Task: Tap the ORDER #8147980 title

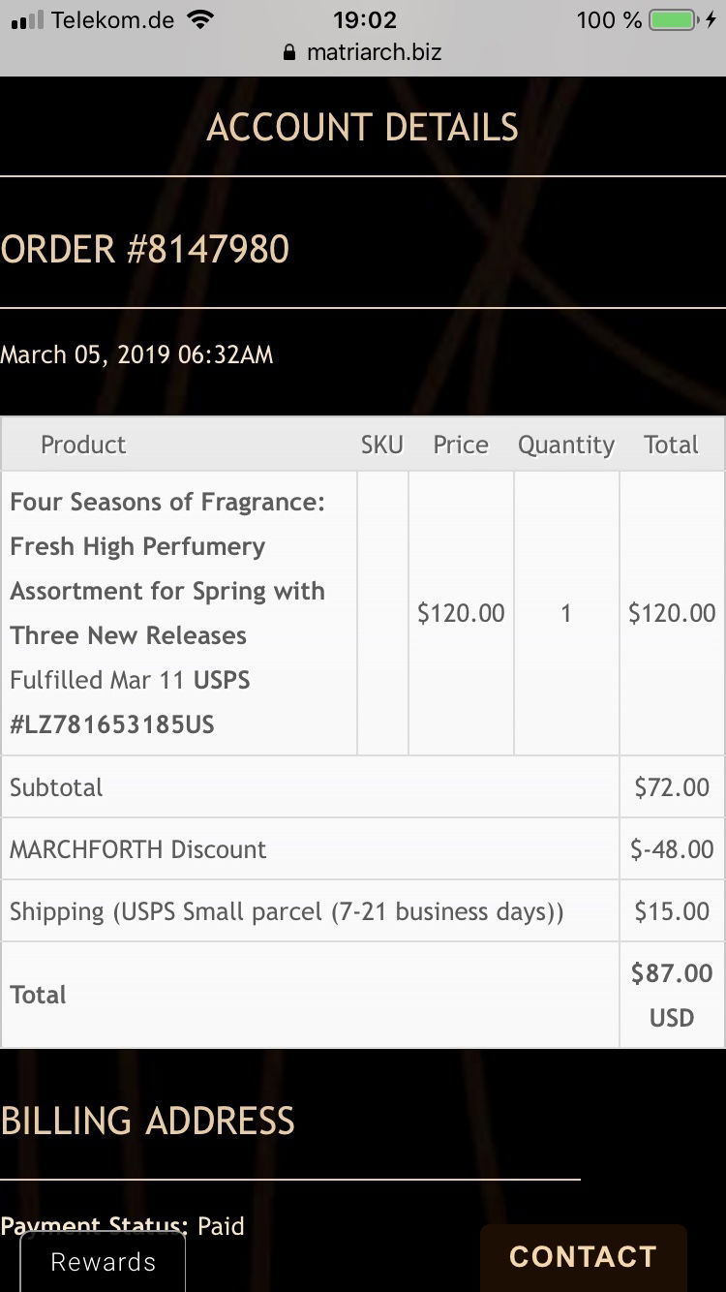Action: pos(145,250)
